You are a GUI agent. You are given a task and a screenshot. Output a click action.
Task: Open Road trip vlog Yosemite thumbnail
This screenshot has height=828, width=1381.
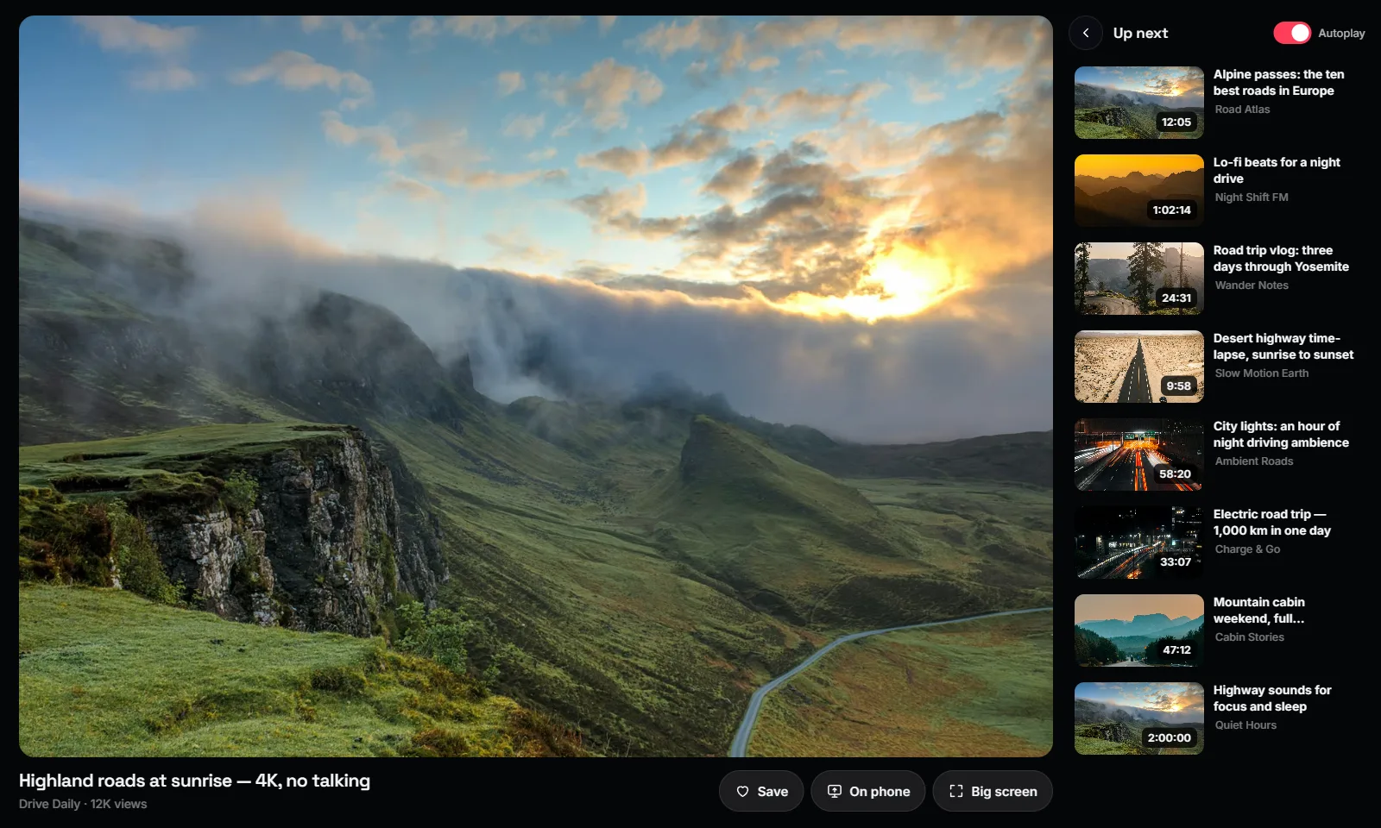click(x=1139, y=279)
